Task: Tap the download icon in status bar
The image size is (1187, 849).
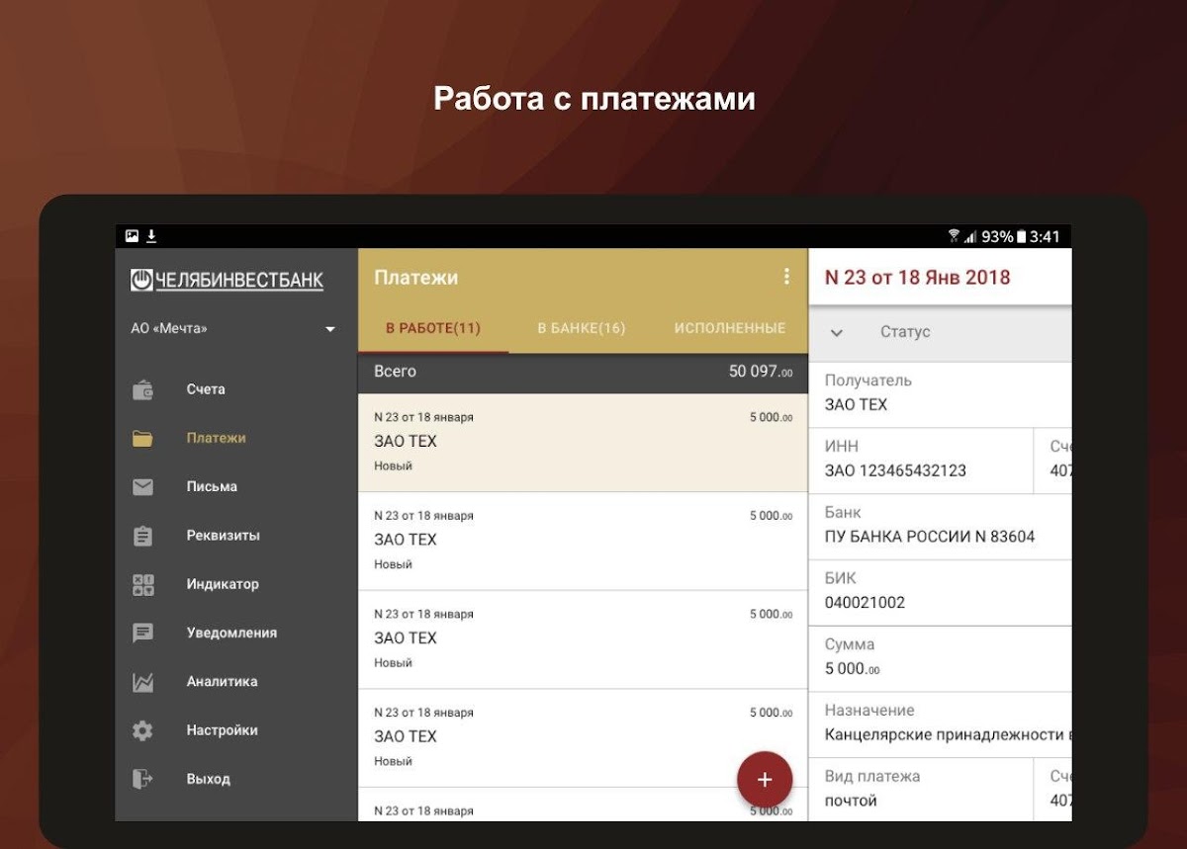Action: [152, 236]
